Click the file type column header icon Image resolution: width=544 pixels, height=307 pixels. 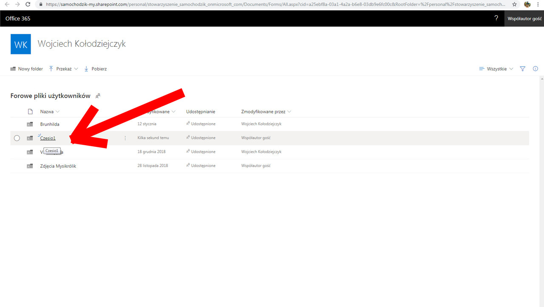[x=30, y=111]
